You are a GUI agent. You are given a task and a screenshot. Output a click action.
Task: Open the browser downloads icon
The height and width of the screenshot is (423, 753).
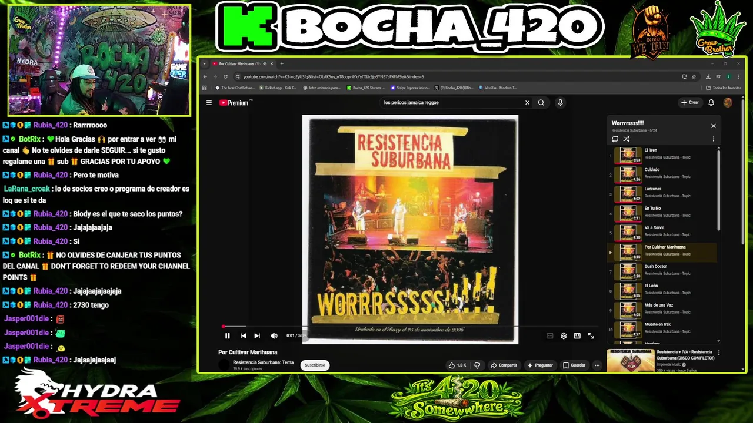point(708,76)
